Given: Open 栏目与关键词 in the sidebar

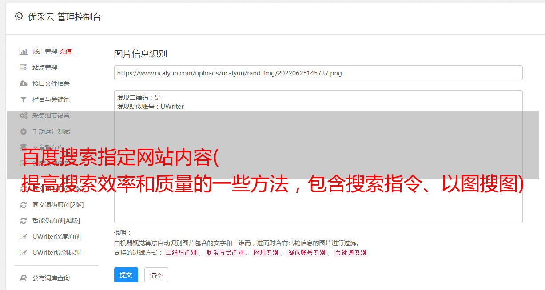Looking at the screenshot, I should (x=51, y=99).
